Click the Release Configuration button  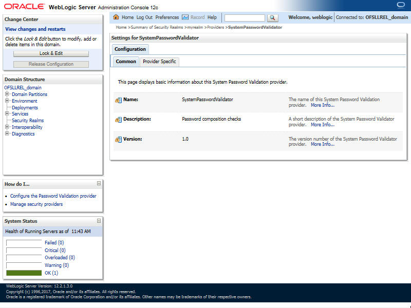[51, 64]
